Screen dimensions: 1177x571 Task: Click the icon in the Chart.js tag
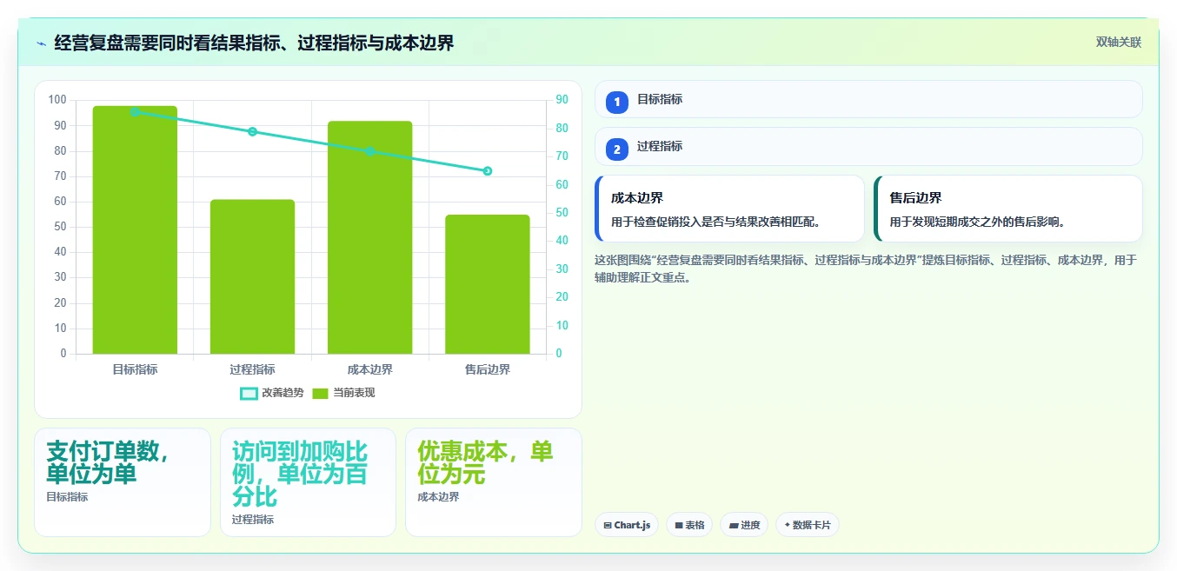pyautogui.click(x=608, y=526)
